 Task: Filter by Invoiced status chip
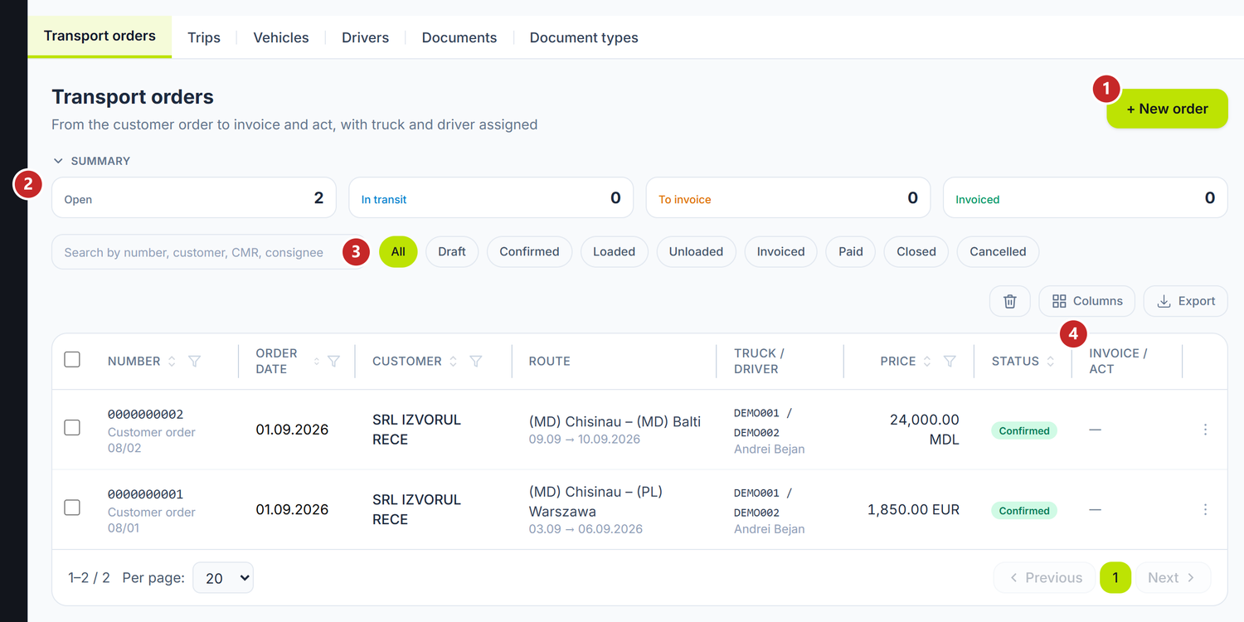pyautogui.click(x=780, y=251)
